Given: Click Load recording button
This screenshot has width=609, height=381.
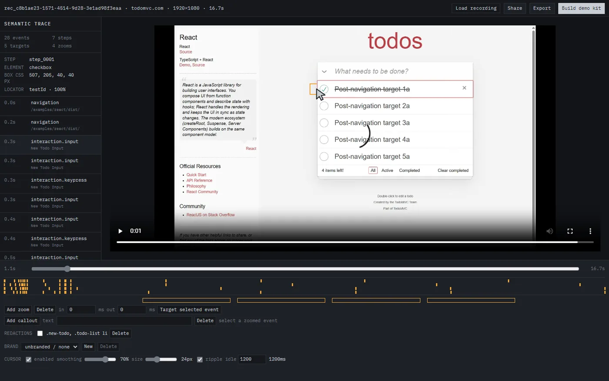Looking at the screenshot, I should tap(476, 8).
